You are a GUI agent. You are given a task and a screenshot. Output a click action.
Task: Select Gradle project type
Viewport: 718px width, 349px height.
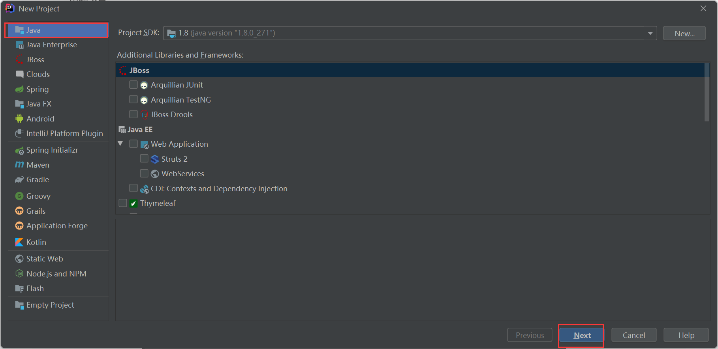[58, 180]
